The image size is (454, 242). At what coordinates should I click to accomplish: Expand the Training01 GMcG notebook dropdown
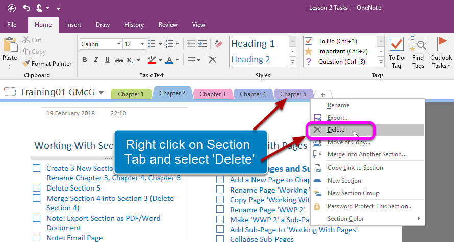click(102, 93)
